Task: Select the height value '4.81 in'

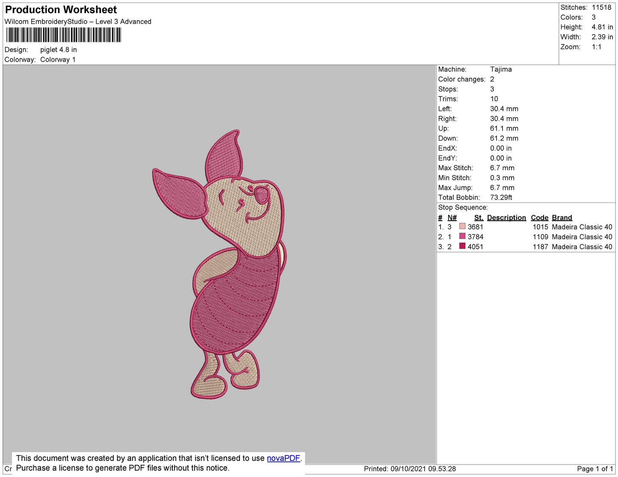Action: tap(602, 27)
